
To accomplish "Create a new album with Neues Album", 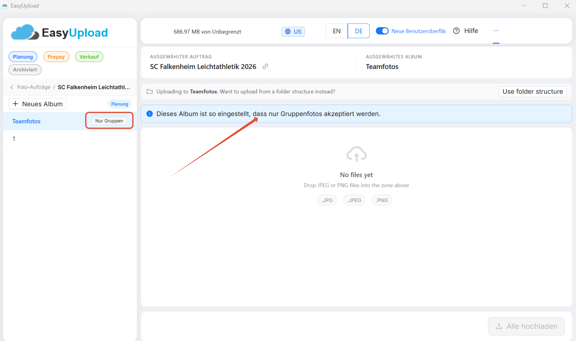I will (37, 104).
